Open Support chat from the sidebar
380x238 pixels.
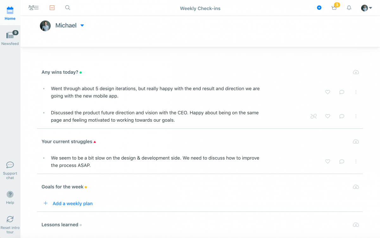coord(10,165)
